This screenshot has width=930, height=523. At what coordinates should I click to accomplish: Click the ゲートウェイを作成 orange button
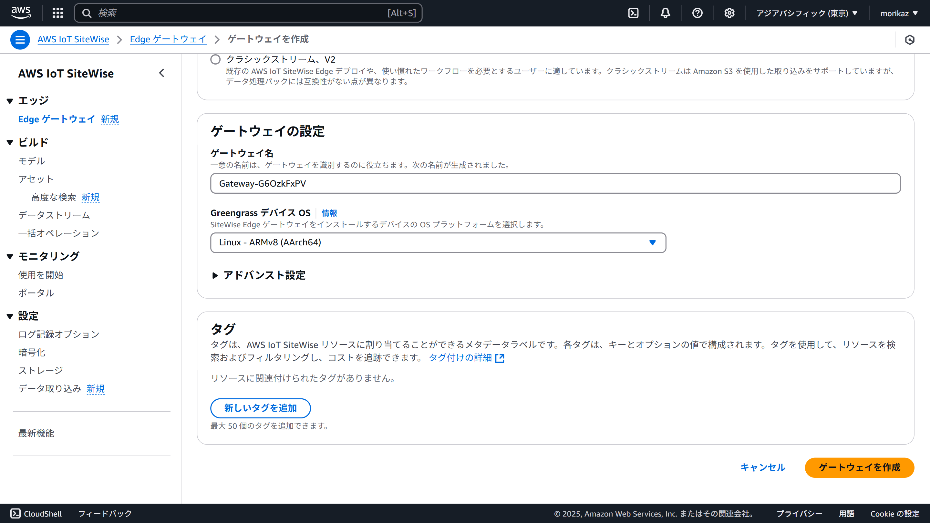click(x=859, y=467)
